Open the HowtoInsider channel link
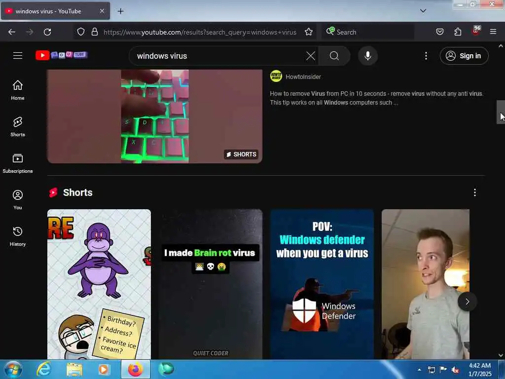This screenshot has height=379, width=505. 303,76
